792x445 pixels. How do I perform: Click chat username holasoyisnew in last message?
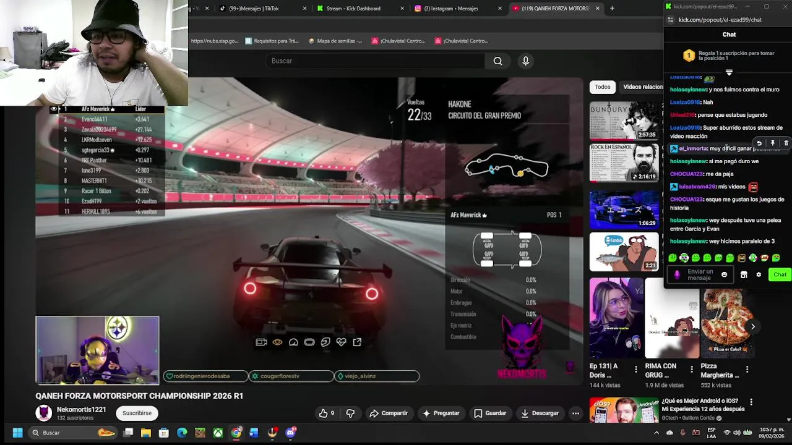tap(688, 242)
